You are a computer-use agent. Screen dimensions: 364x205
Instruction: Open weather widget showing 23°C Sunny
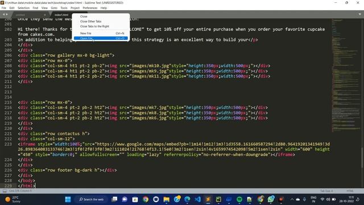[x=13, y=199]
